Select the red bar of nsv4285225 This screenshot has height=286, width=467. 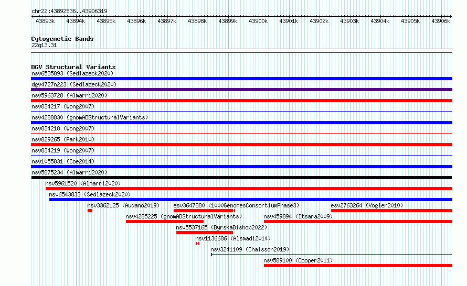coord(165,222)
